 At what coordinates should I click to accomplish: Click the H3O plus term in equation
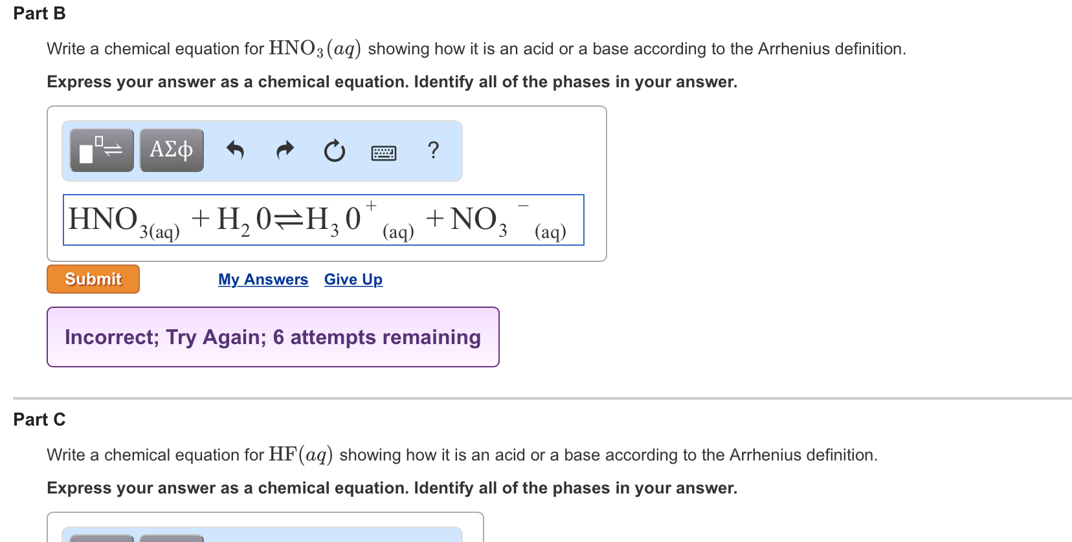coord(359,221)
